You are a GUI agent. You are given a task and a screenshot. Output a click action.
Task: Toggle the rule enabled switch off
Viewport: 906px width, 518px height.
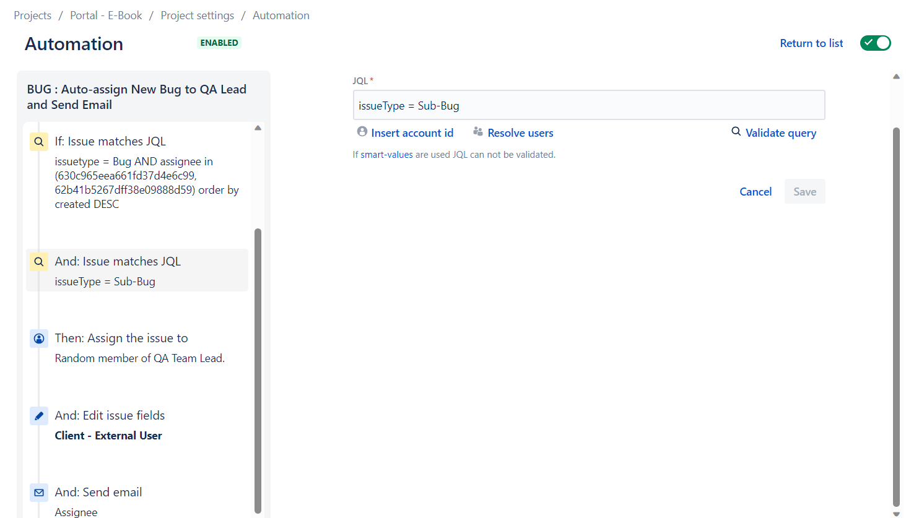(x=876, y=43)
